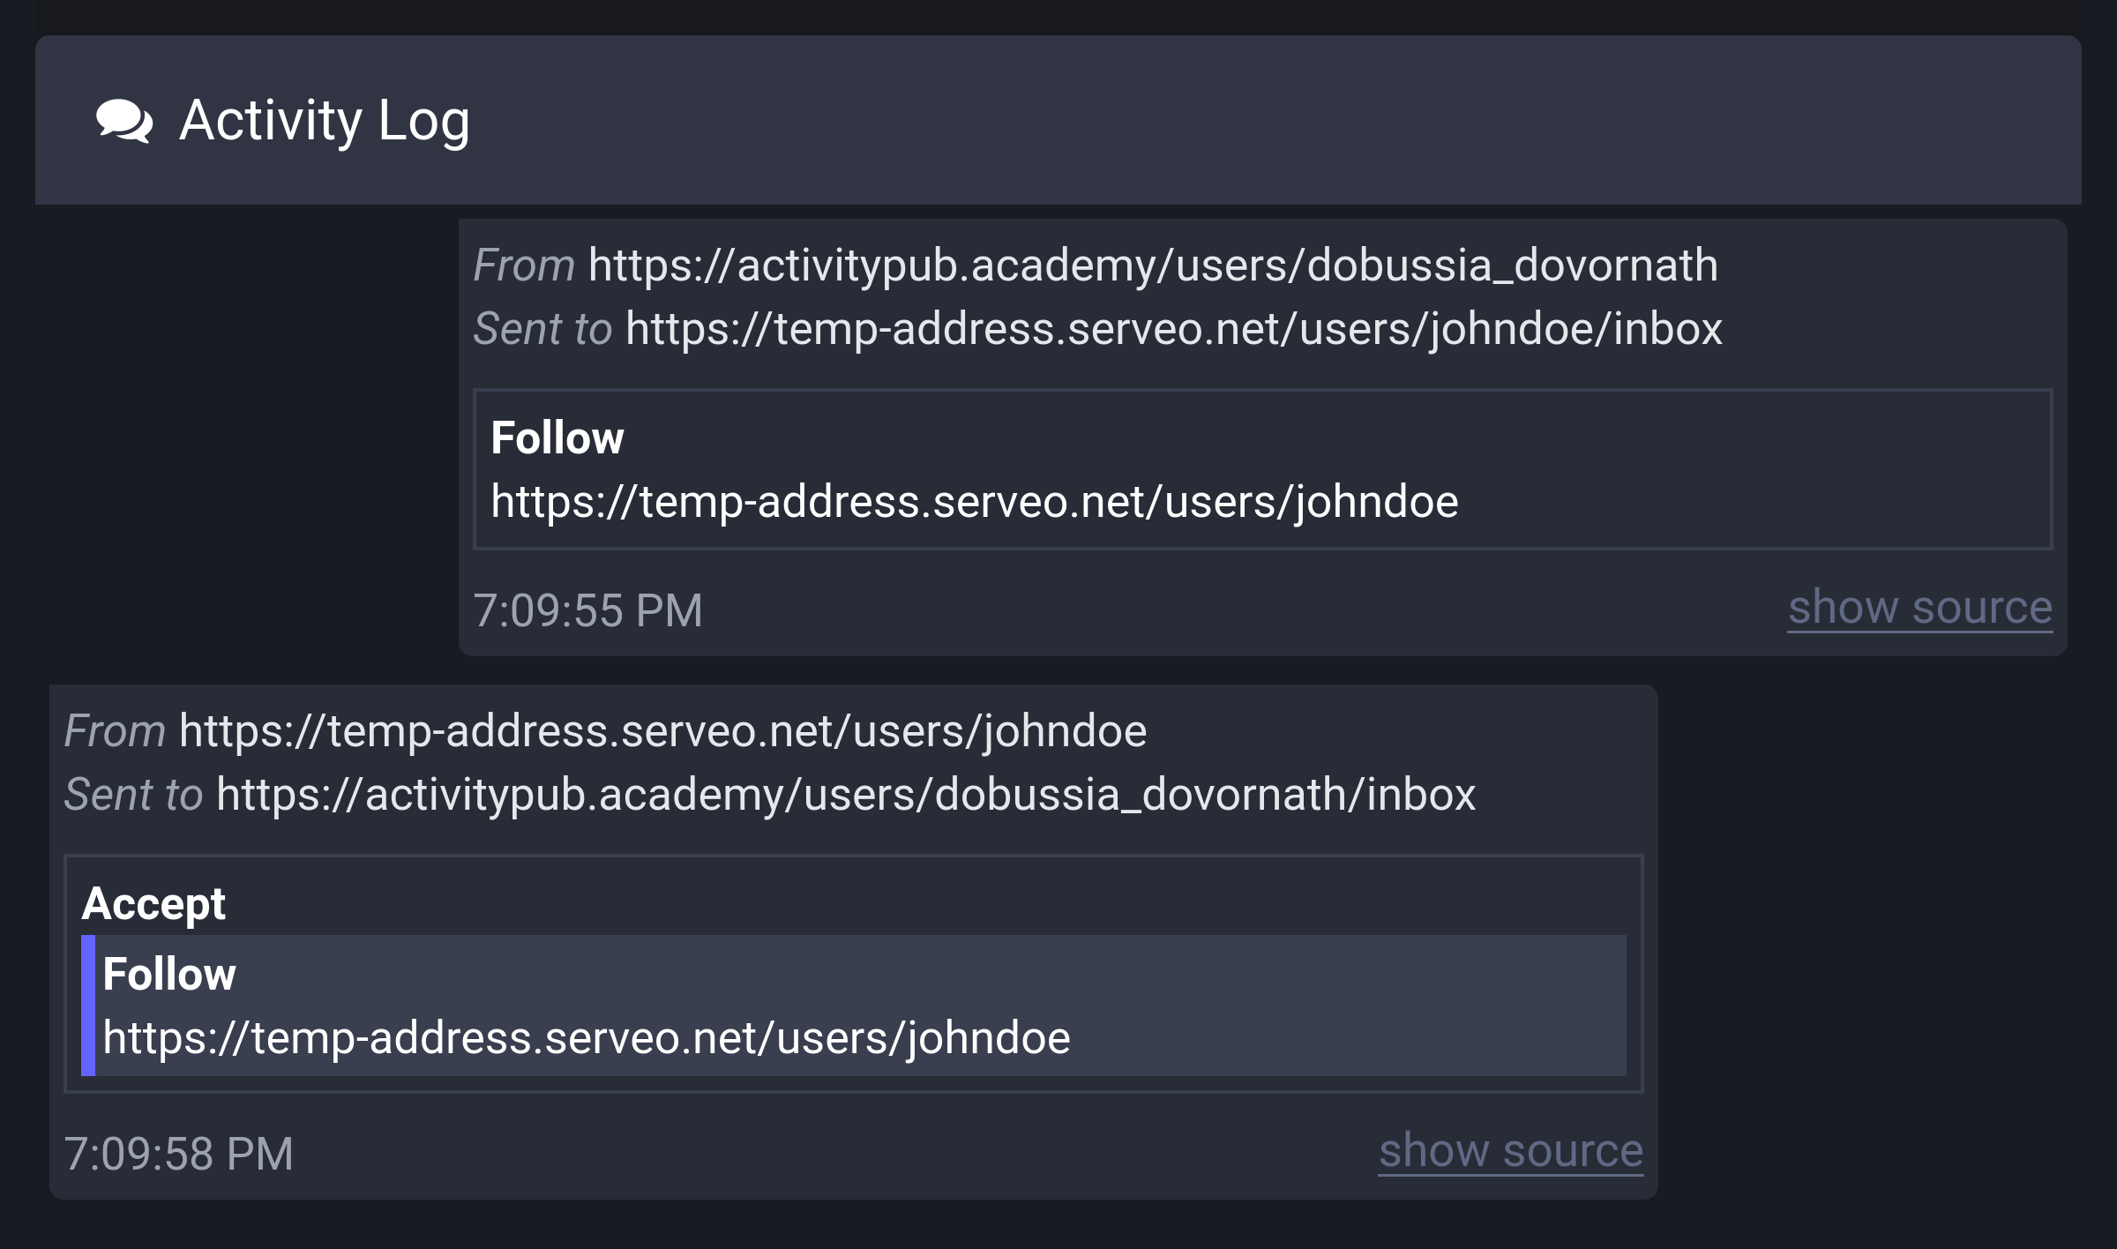Click show source on the Accept activity
This screenshot has height=1249, width=2117.
tap(1510, 1149)
